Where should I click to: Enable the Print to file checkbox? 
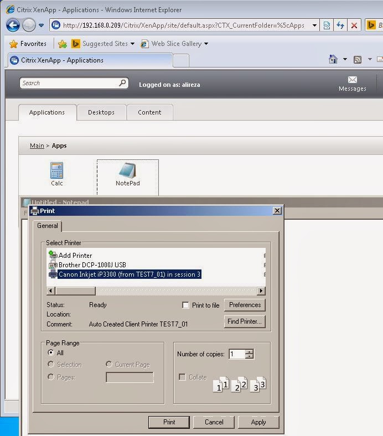click(x=185, y=305)
